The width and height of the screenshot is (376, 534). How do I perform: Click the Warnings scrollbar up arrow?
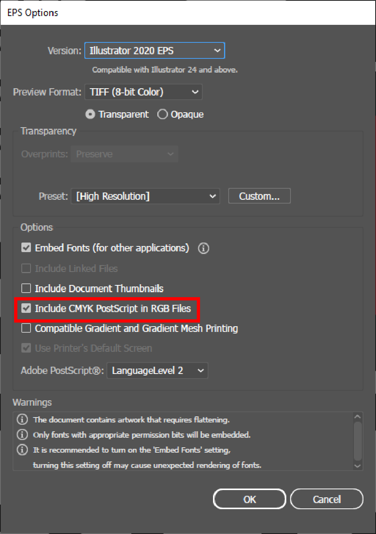tap(357, 417)
